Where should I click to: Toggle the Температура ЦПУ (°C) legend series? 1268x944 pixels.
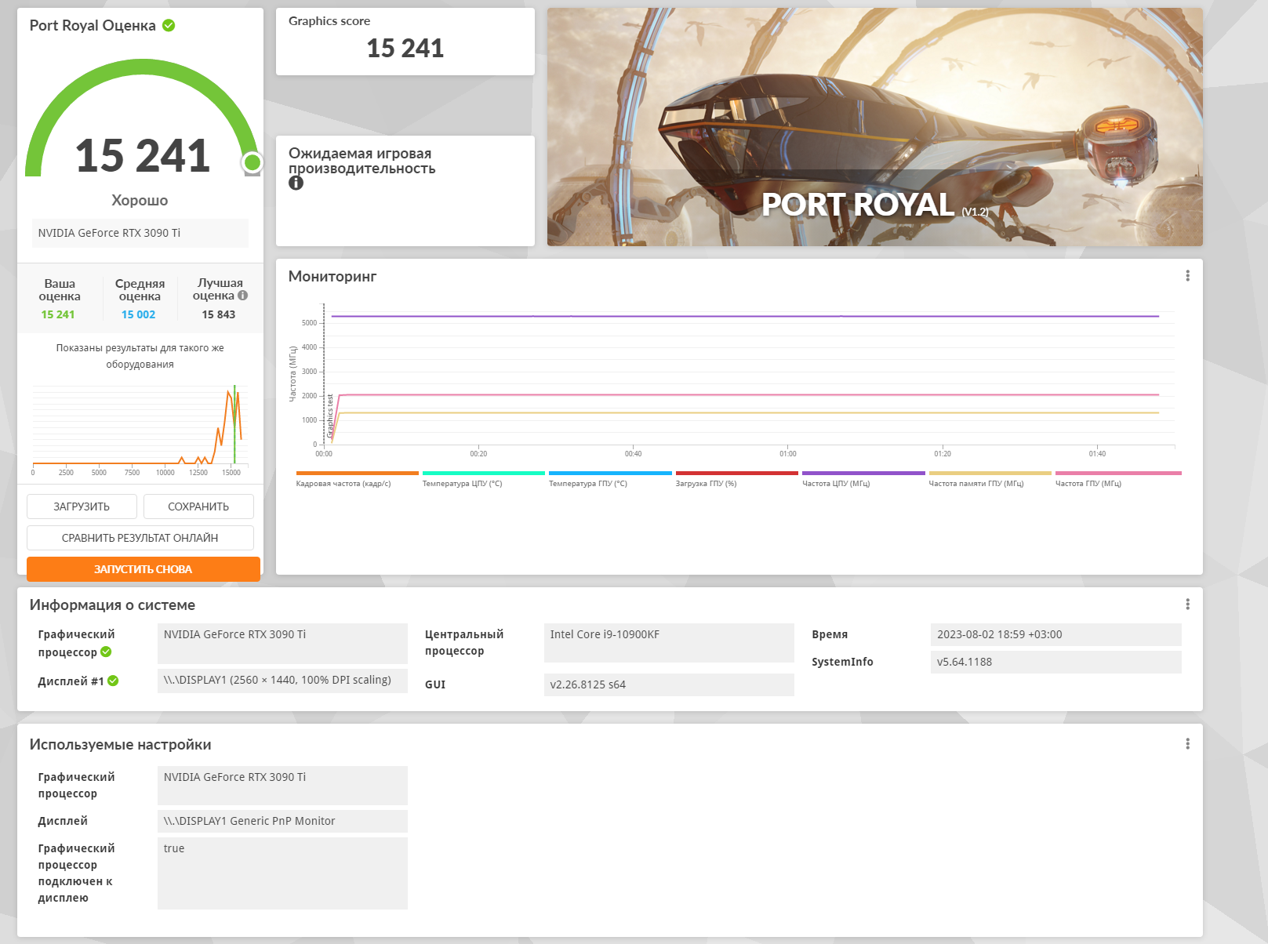[484, 479]
